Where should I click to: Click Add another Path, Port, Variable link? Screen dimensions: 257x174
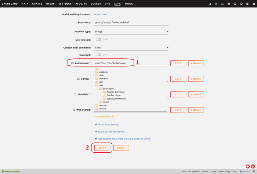point(124,139)
